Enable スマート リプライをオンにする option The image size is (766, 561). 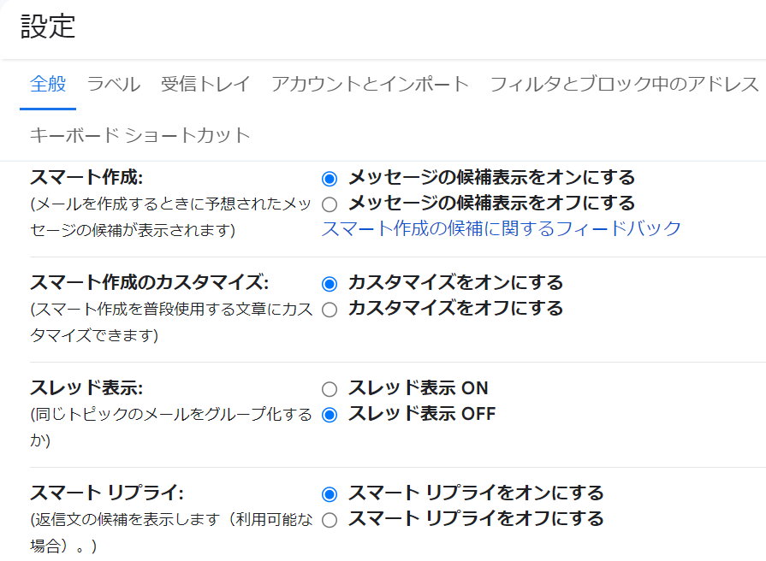click(330, 494)
